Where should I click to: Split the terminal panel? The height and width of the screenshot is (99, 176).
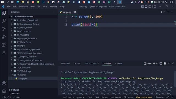coord(161,64)
